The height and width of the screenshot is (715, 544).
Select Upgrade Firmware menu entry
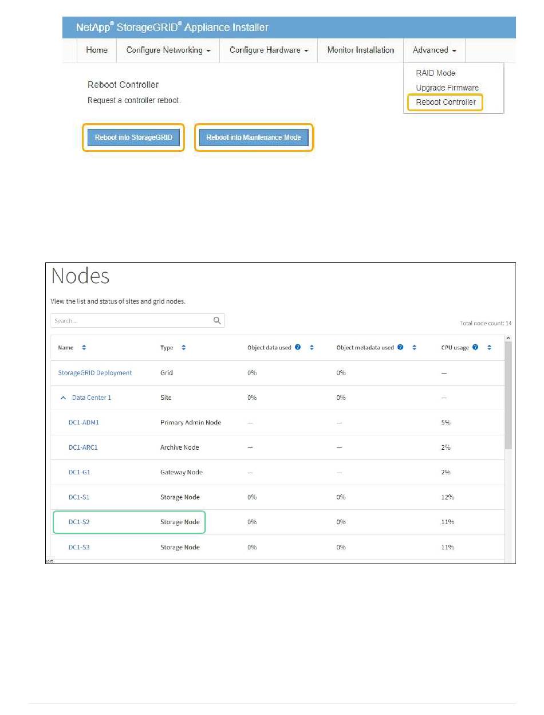(x=447, y=88)
